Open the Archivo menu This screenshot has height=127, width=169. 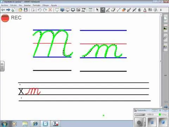click(x=5, y=5)
